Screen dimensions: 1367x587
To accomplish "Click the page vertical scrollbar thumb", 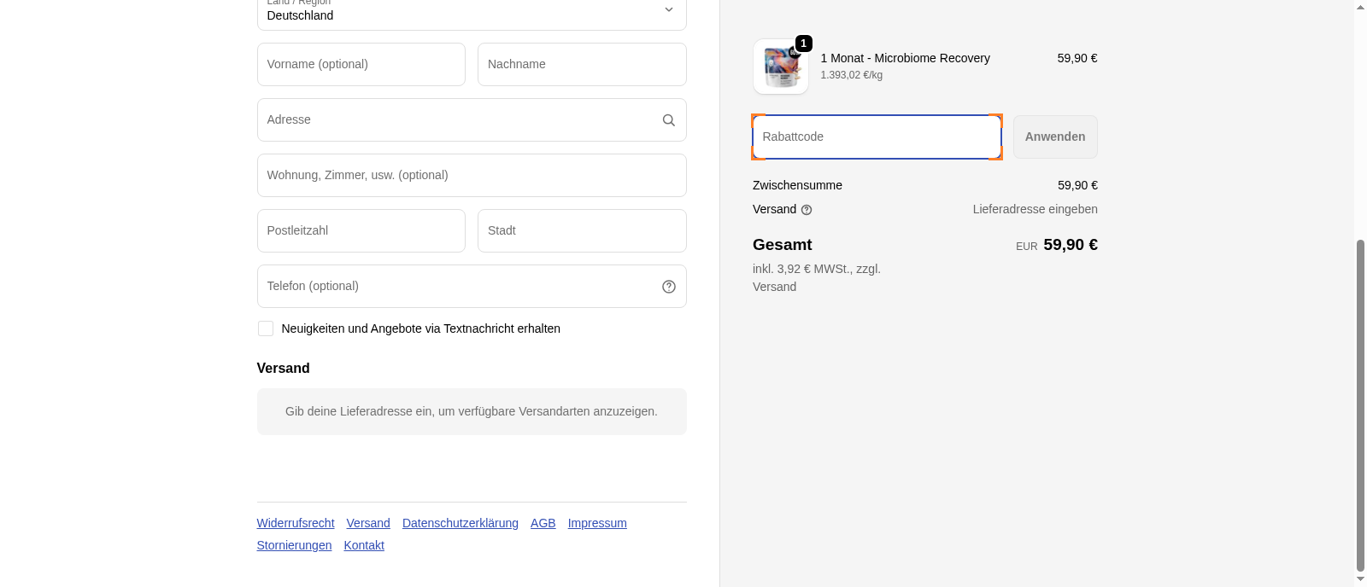I will [x=1360, y=405].
